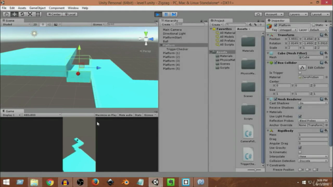Open the Layout dropdown
Image resolution: width=333 pixels, height=187 pixels.
[x=320, y=14]
